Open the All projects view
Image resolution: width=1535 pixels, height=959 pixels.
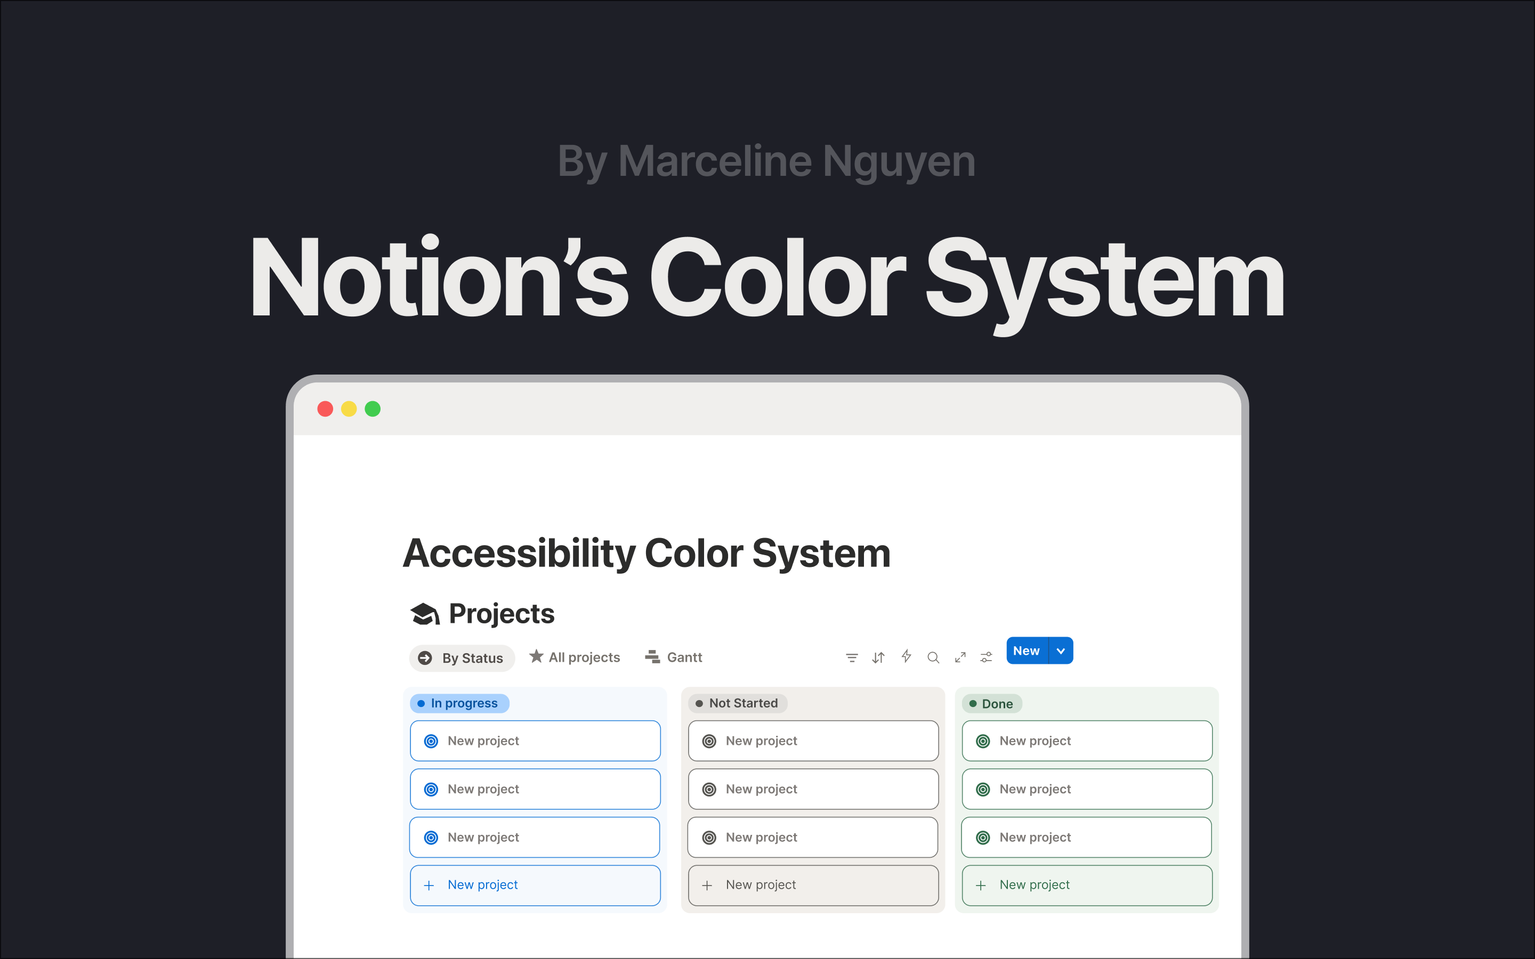[x=583, y=656]
